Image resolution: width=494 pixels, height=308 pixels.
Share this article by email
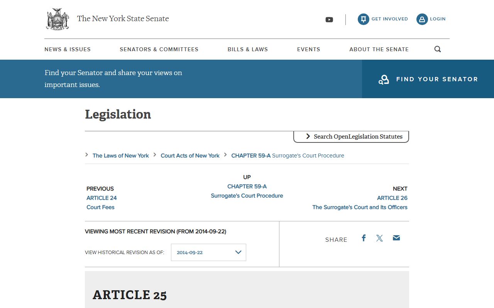(x=396, y=238)
